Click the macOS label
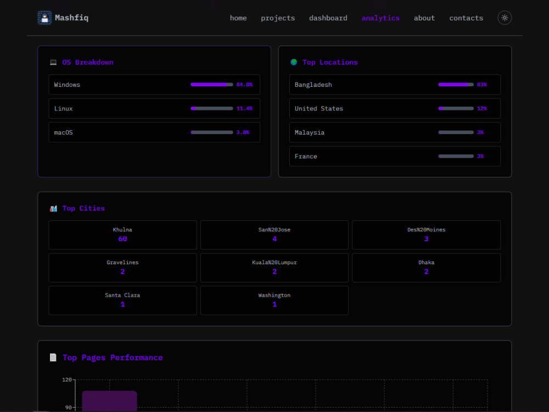Screen dimensions: 549x412 coord(63,132)
